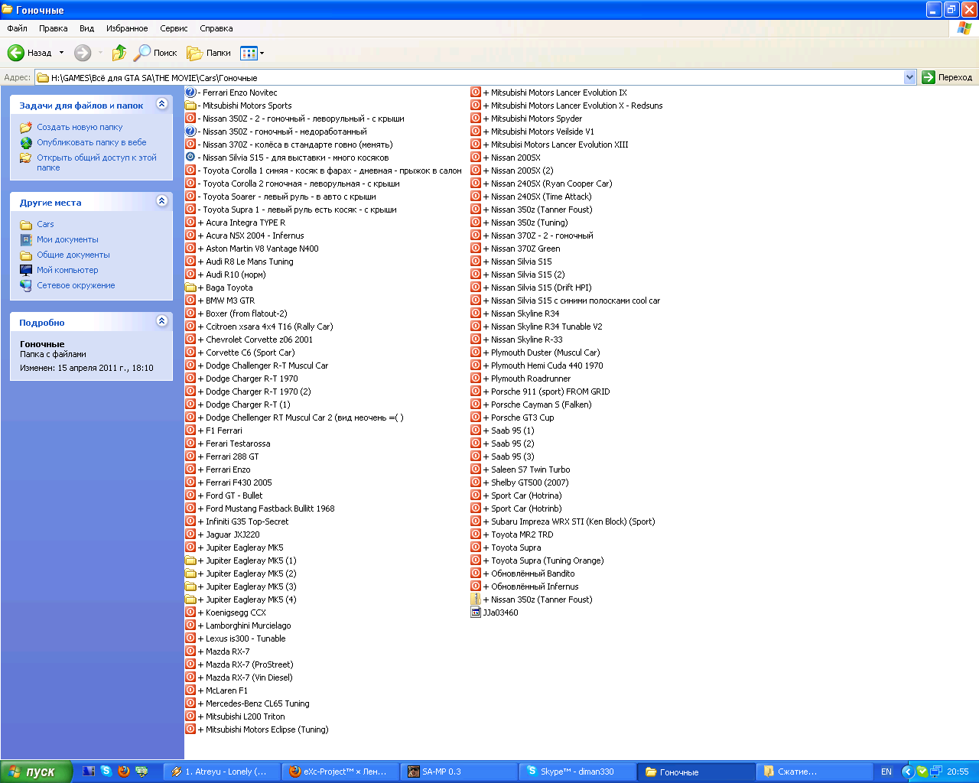Select Shelby GT500 (2007) file name
The width and height of the screenshot is (979, 783).
[x=525, y=482]
